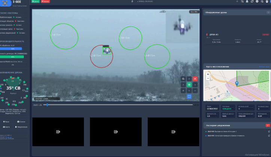Click the zoom magnifier icon on video controls
This screenshot has width=271, height=157.
(x=183, y=79)
